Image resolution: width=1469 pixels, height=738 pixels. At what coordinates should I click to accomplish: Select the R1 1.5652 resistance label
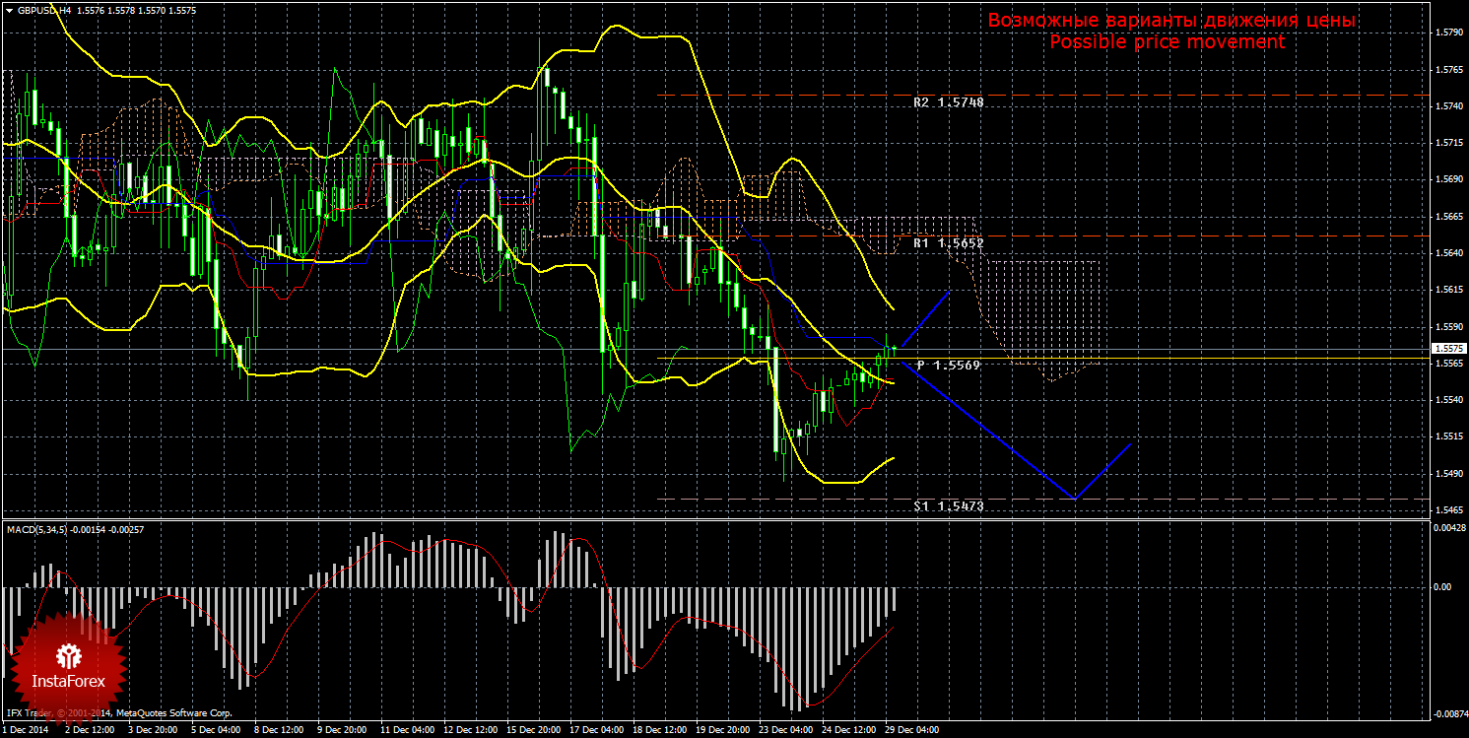[x=949, y=242]
